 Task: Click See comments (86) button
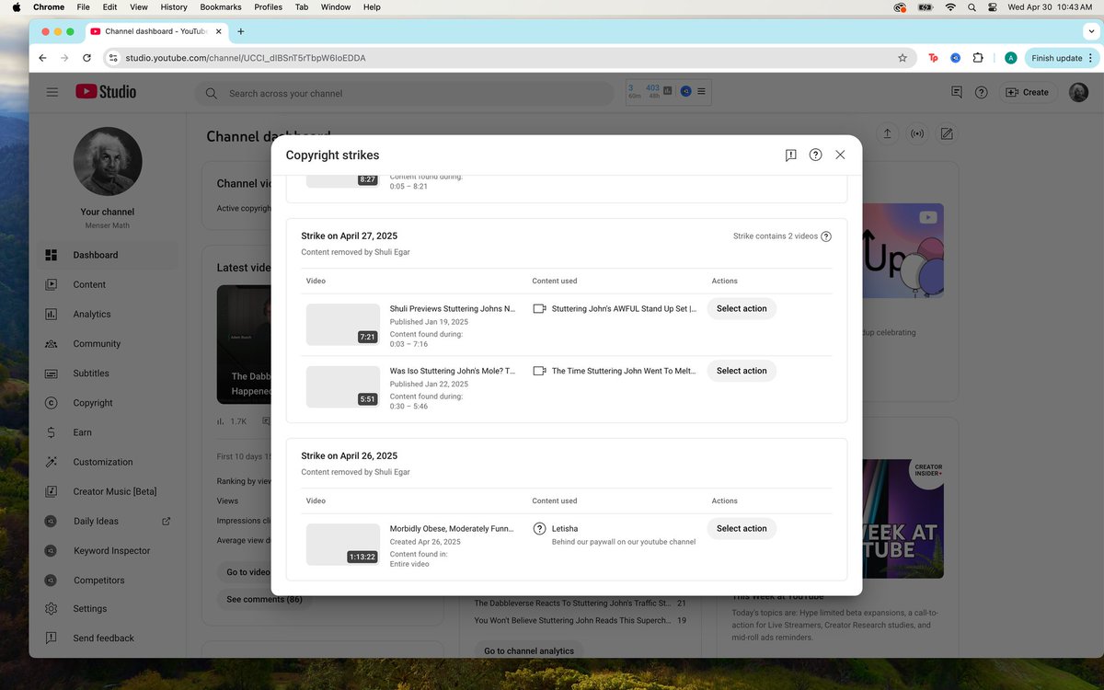[x=264, y=599]
